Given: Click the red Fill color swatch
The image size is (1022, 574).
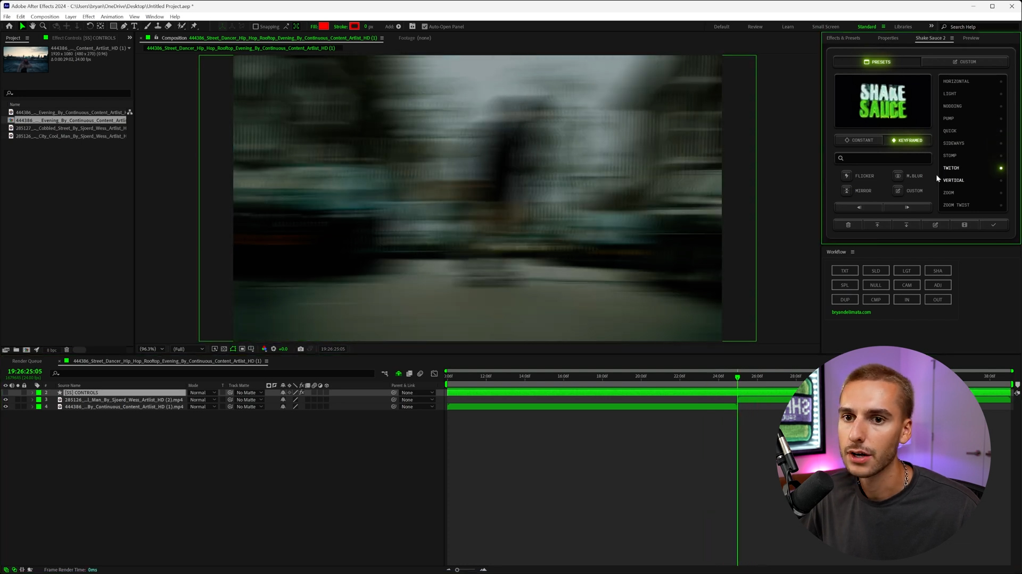Looking at the screenshot, I should [324, 27].
